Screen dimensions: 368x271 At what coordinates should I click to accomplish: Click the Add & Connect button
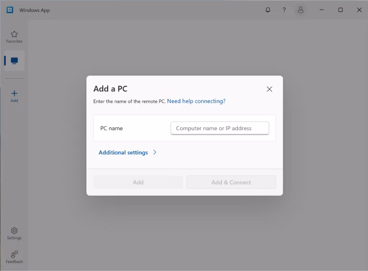(x=231, y=182)
